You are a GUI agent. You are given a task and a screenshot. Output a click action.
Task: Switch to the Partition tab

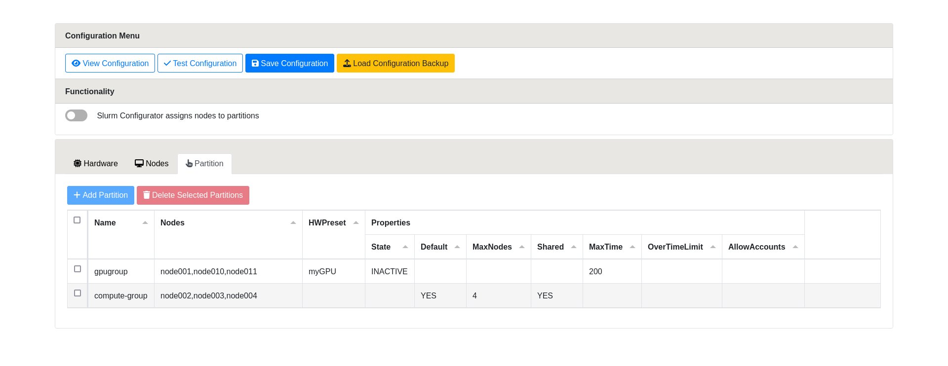pyautogui.click(x=204, y=164)
